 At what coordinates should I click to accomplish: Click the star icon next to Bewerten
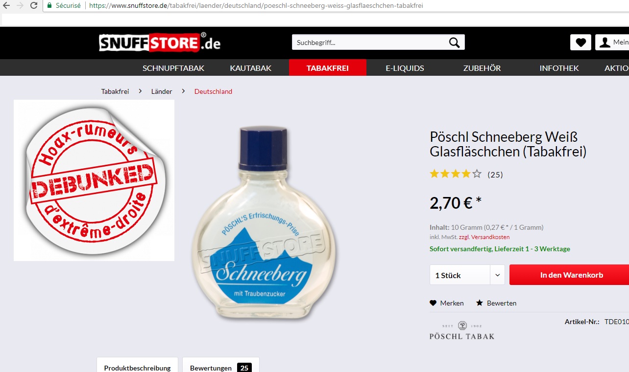(480, 303)
